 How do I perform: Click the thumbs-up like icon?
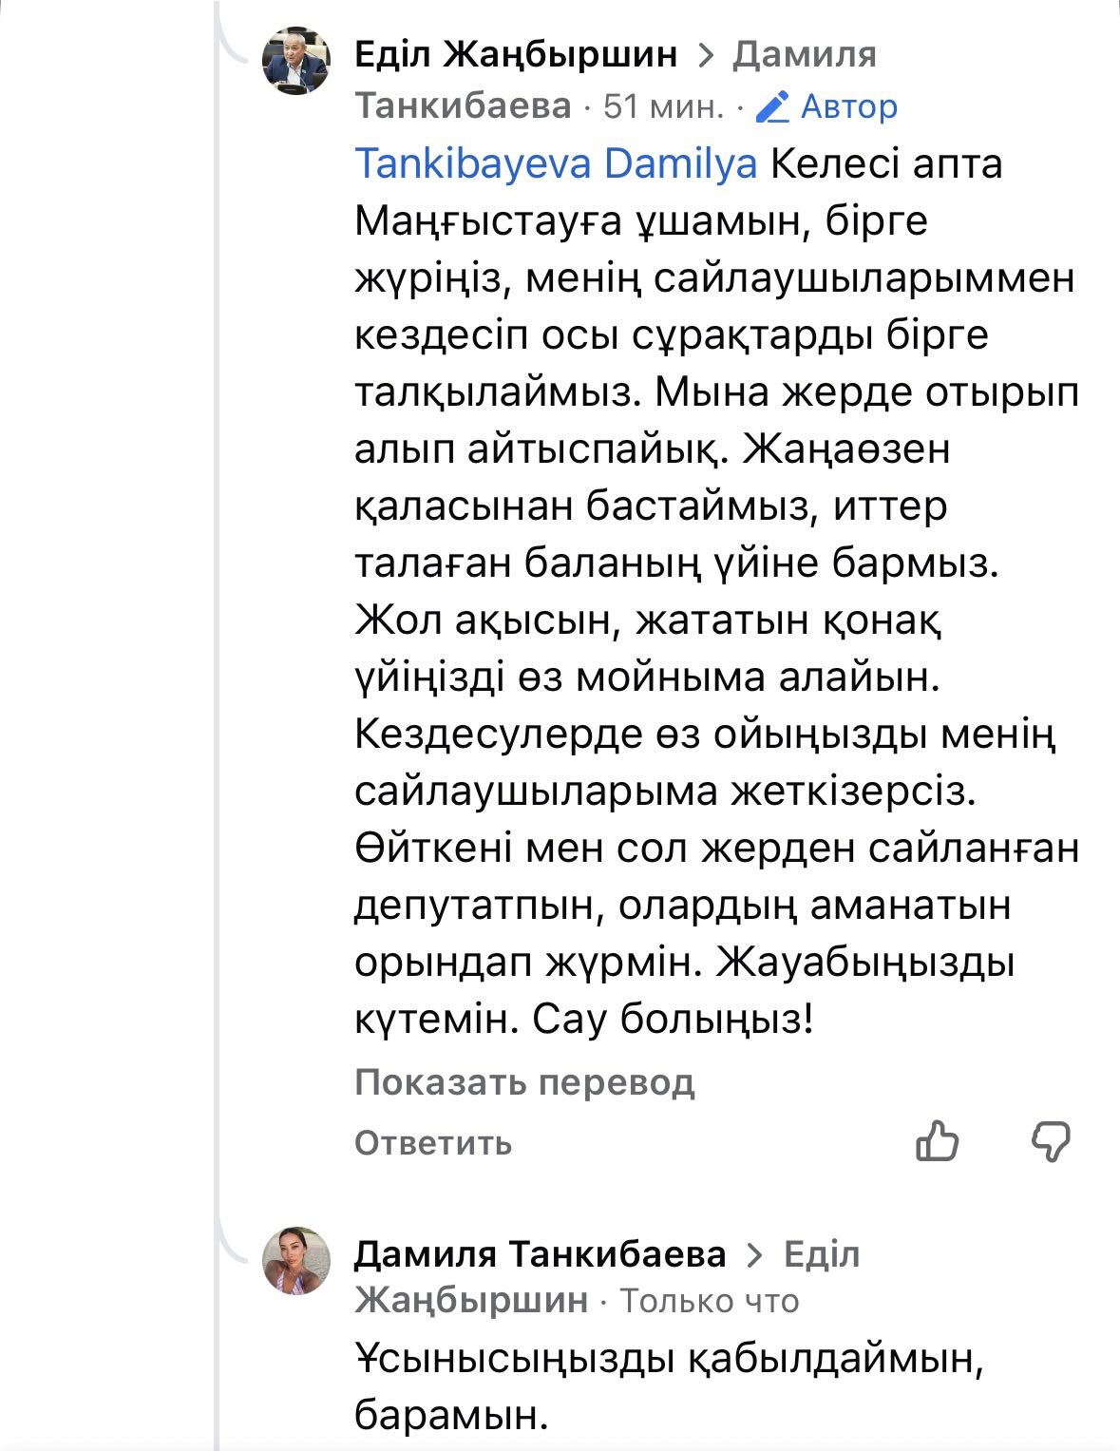click(x=937, y=1140)
